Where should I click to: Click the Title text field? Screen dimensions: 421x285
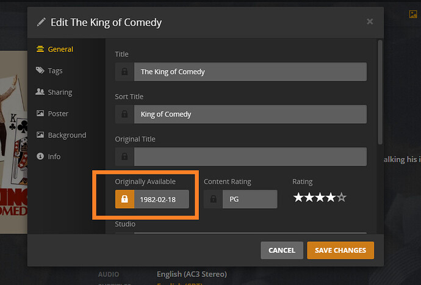[x=250, y=72]
